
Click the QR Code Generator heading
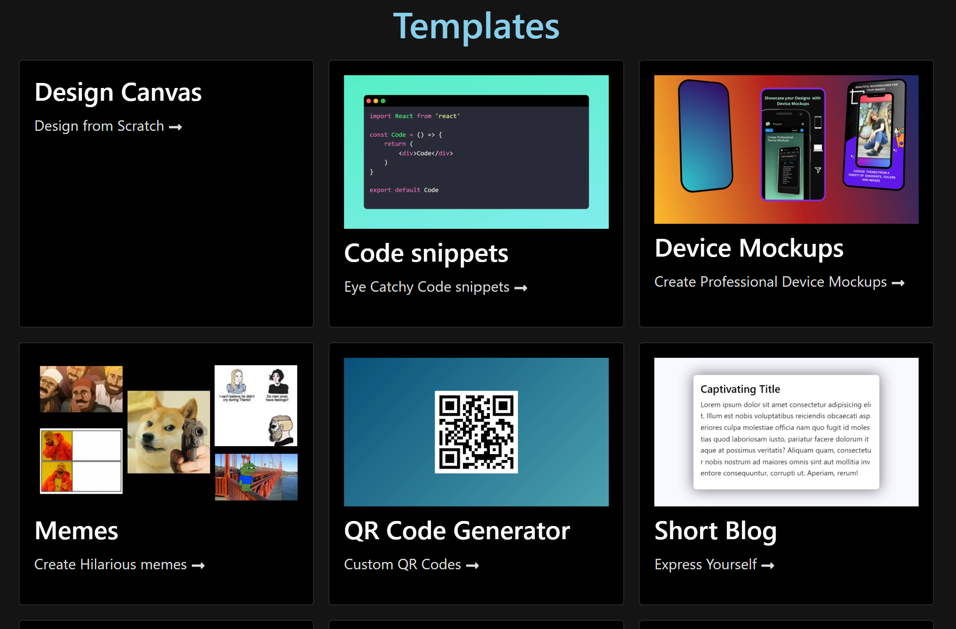pos(457,531)
